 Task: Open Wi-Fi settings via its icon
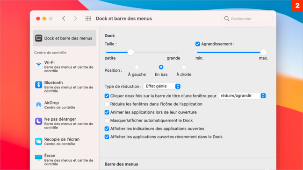[x=39, y=65]
